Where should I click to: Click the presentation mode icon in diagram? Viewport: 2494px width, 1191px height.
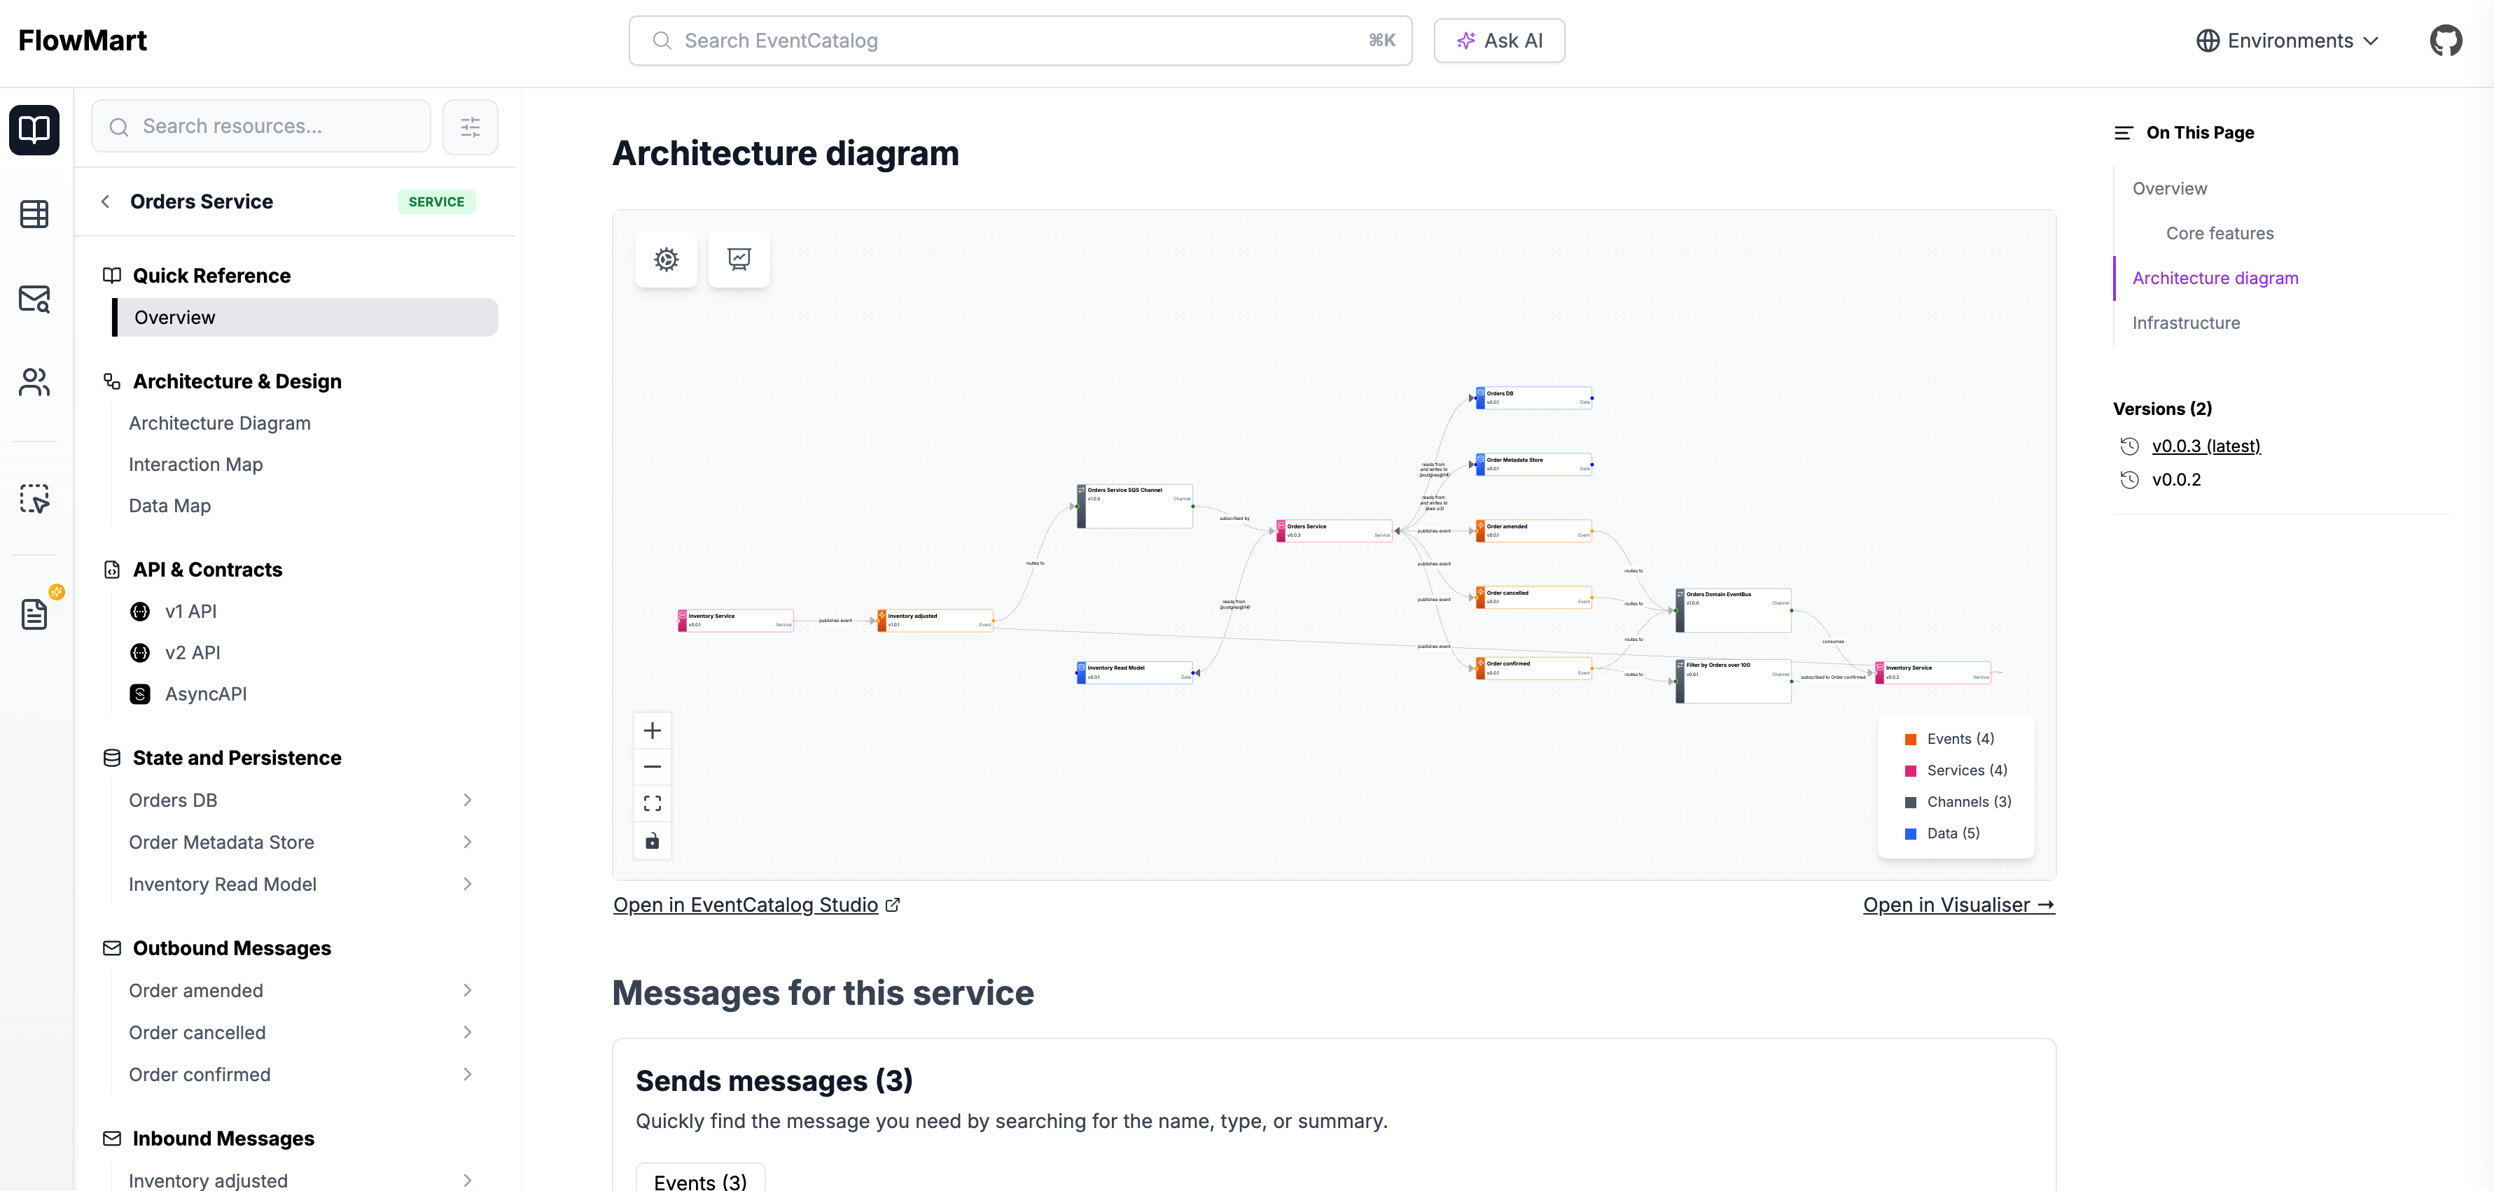coord(739,260)
